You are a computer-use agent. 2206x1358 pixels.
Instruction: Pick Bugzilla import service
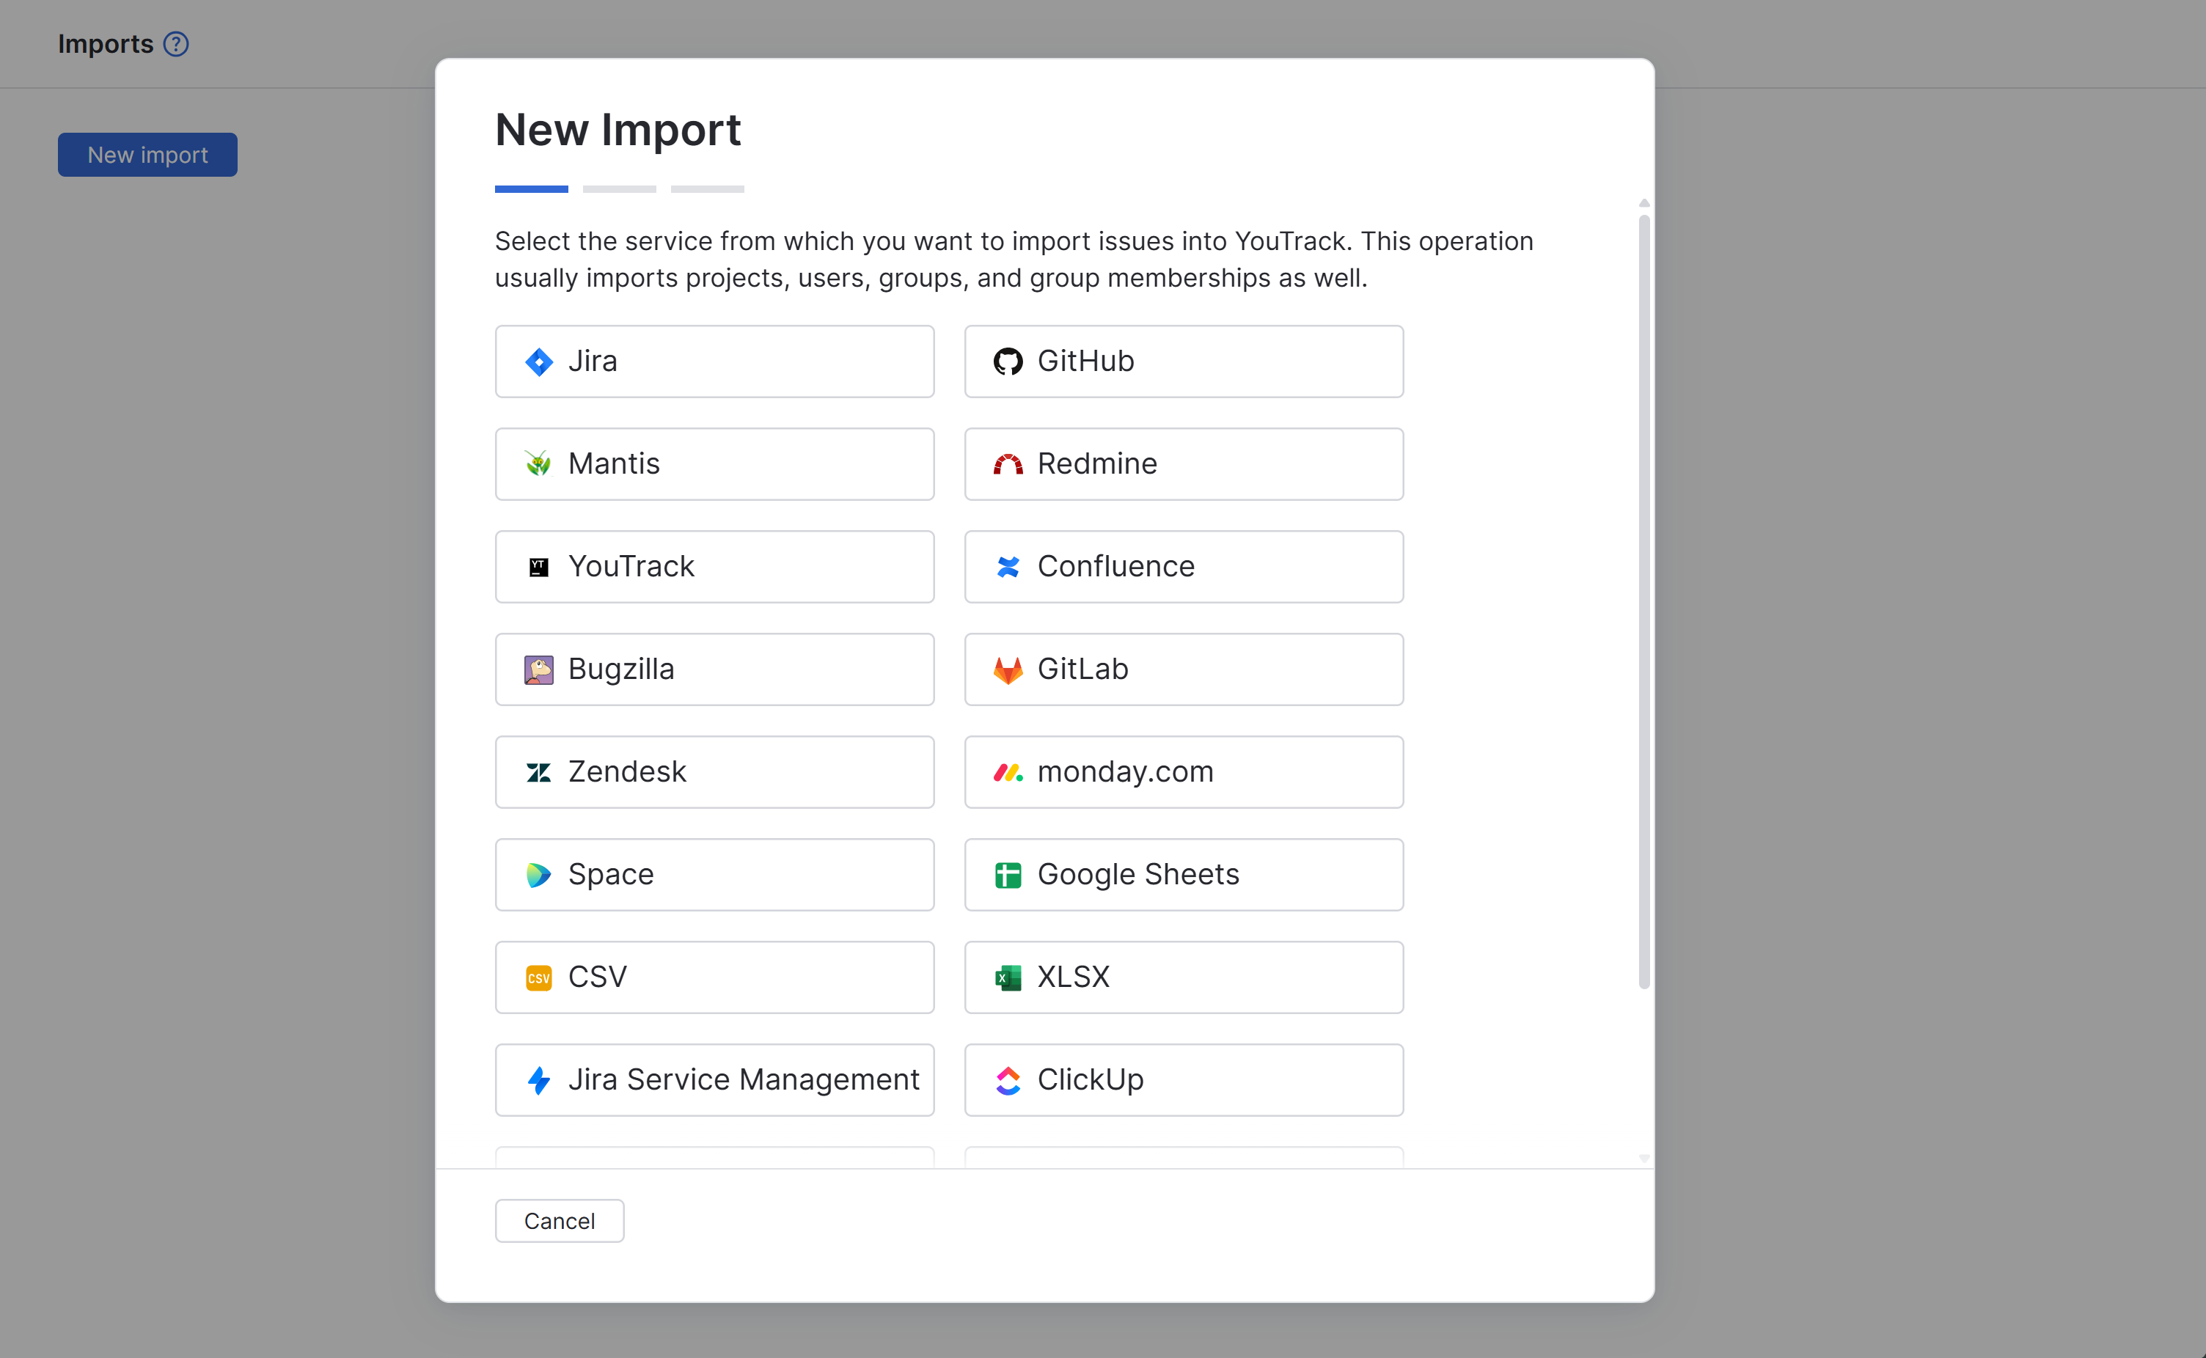tap(714, 670)
